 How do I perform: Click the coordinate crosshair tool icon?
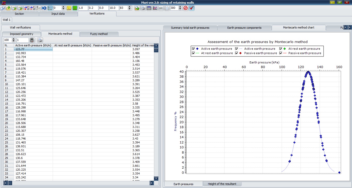click(38, 8)
